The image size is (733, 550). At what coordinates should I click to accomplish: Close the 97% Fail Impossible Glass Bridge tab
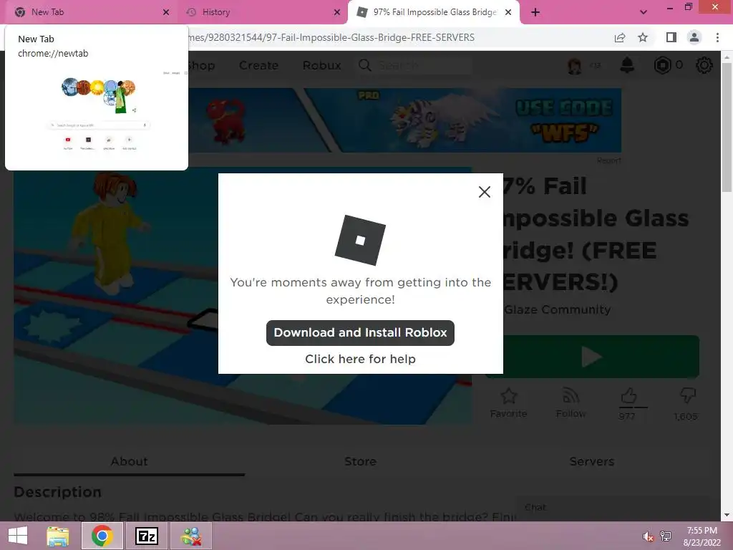509,12
